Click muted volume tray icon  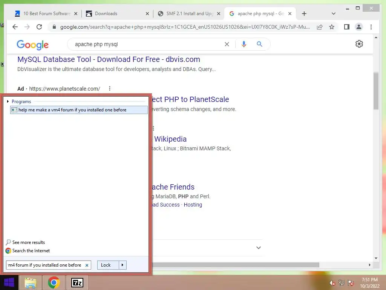pos(332,283)
